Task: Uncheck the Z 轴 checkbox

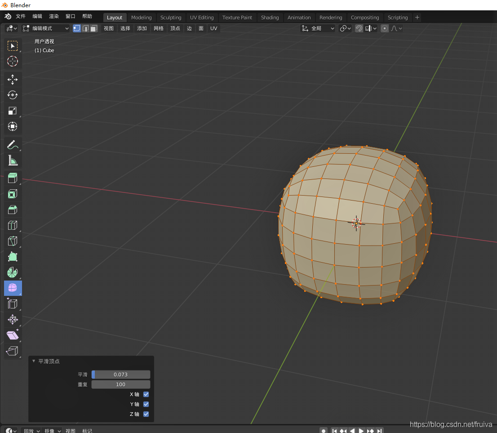Action: pos(146,414)
